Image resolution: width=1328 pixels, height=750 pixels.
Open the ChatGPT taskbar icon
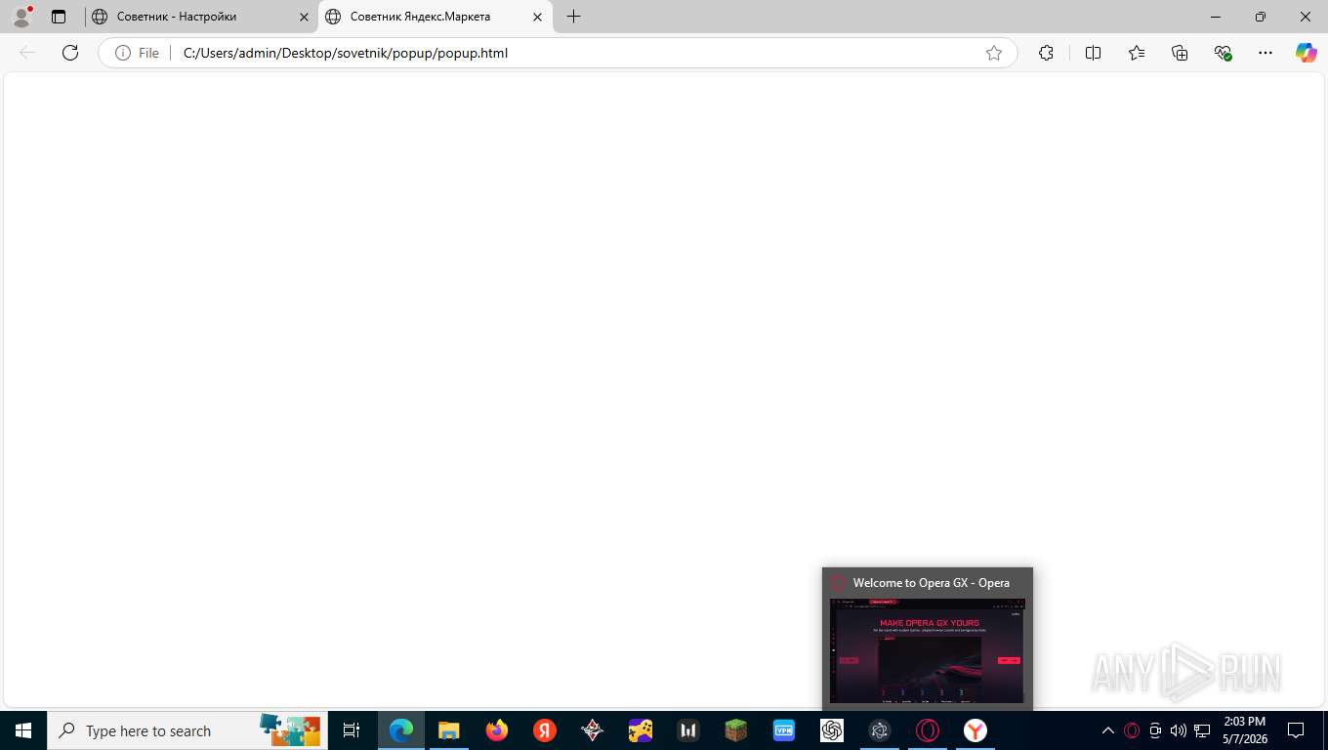[x=832, y=730]
